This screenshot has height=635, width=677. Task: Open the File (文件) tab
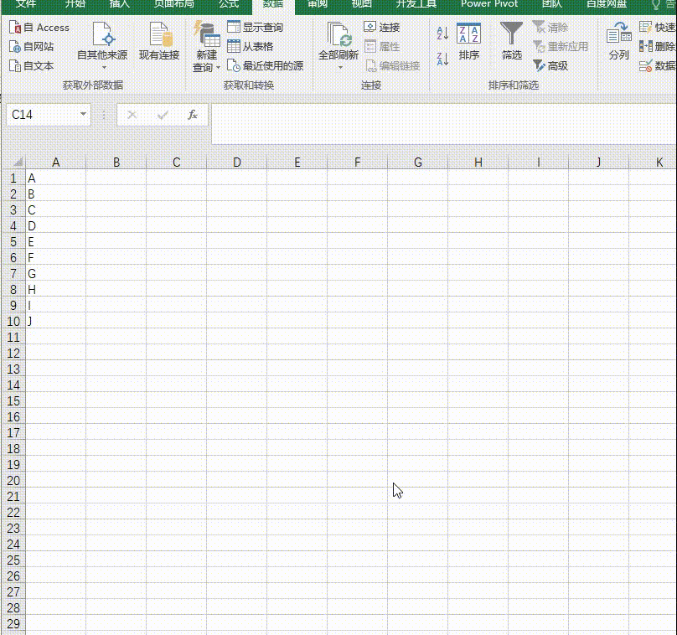pos(26,4)
